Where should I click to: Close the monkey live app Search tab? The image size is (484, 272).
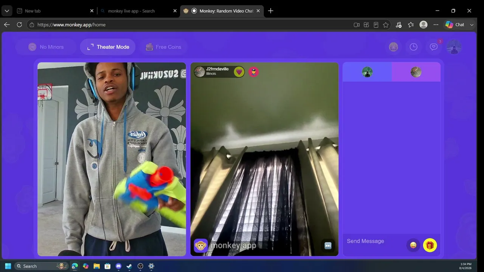click(x=175, y=11)
